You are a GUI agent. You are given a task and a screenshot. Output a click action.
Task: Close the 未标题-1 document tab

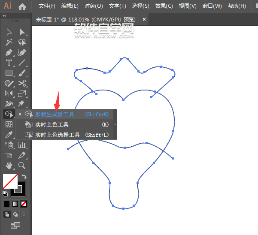point(144,19)
